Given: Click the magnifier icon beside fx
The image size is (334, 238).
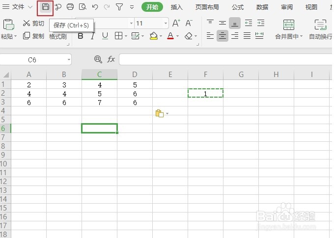Looking at the screenshot, I should pos(98,59).
